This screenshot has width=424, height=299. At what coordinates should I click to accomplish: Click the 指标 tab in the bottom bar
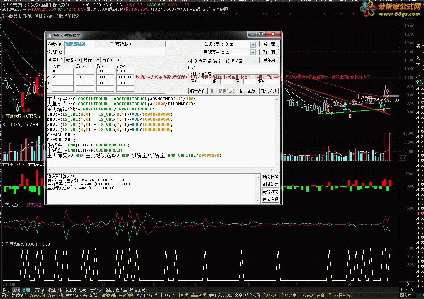click(6, 290)
